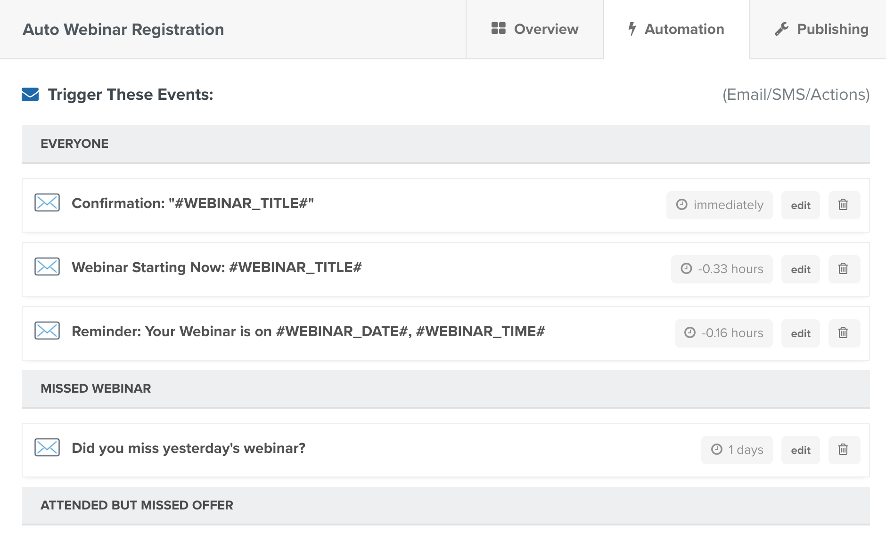This screenshot has height=533, width=886.
Task: Open the Publishing tab
Action: click(x=818, y=29)
